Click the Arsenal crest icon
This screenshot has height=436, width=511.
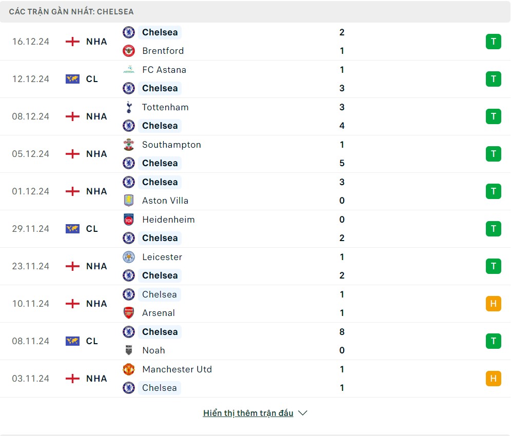click(128, 313)
